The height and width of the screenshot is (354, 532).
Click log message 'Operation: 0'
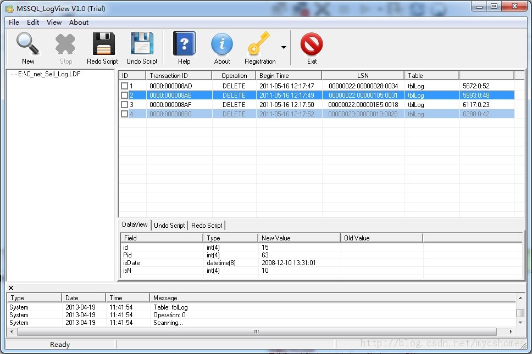(169, 315)
